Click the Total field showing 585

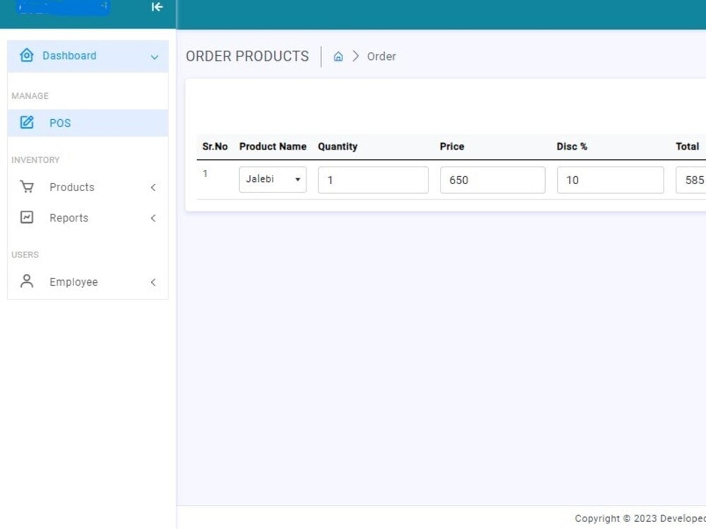tap(690, 180)
